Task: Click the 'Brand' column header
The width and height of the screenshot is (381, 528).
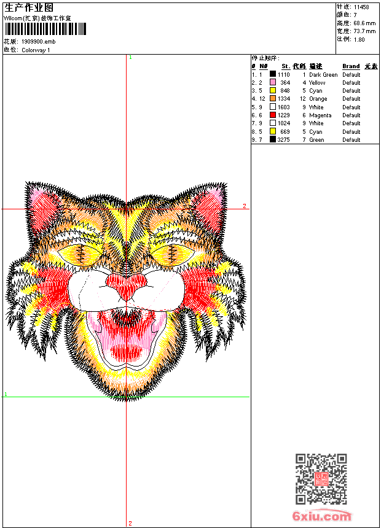Action: pyautogui.click(x=351, y=66)
